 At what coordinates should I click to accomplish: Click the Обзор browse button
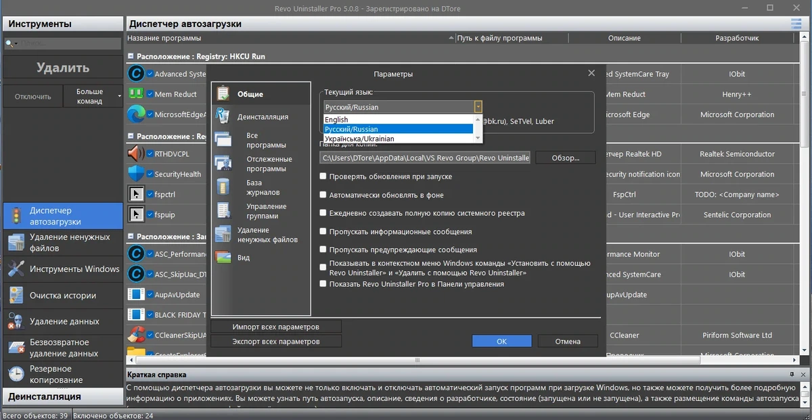[566, 158]
